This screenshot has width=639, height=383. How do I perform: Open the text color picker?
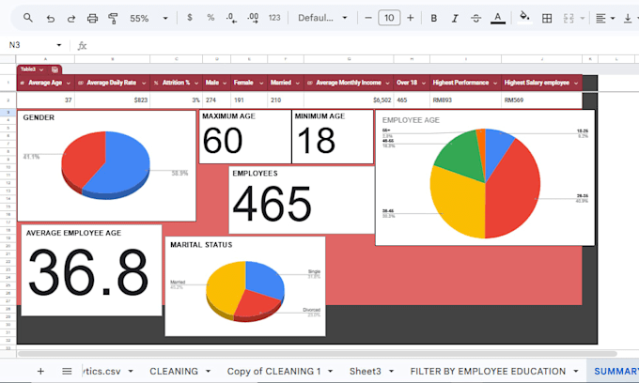click(x=498, y=18)
